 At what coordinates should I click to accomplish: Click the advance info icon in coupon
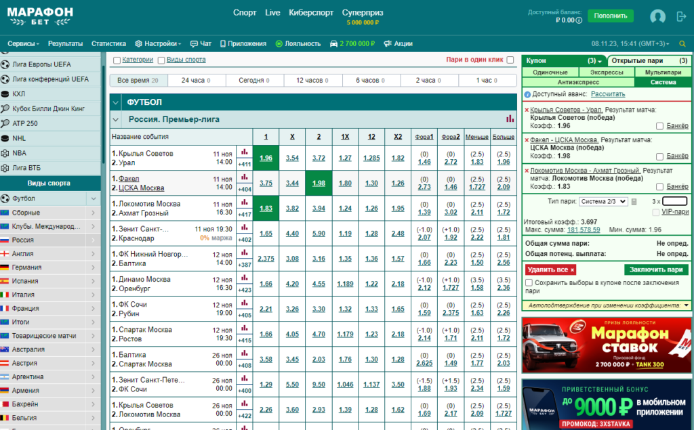tap(527, 94)
